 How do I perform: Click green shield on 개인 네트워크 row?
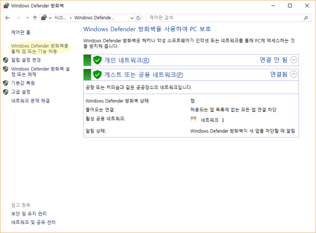pos(97,60)
